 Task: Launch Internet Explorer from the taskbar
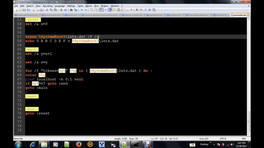(33, 144)
